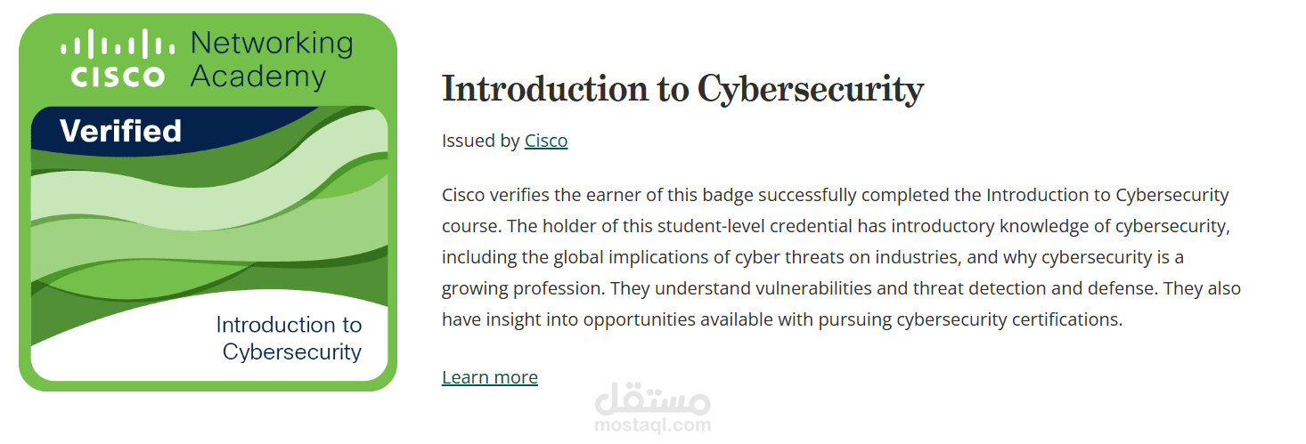
Task: Click the Arabic mostaql watermark logo
Action: pos(652,400)
